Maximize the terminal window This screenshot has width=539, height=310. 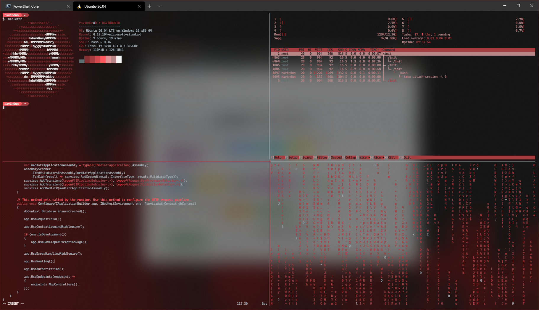coord(518,6)
